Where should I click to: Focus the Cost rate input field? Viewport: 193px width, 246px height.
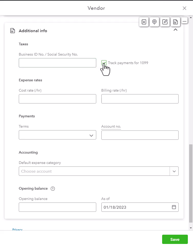tap(57, 99)
